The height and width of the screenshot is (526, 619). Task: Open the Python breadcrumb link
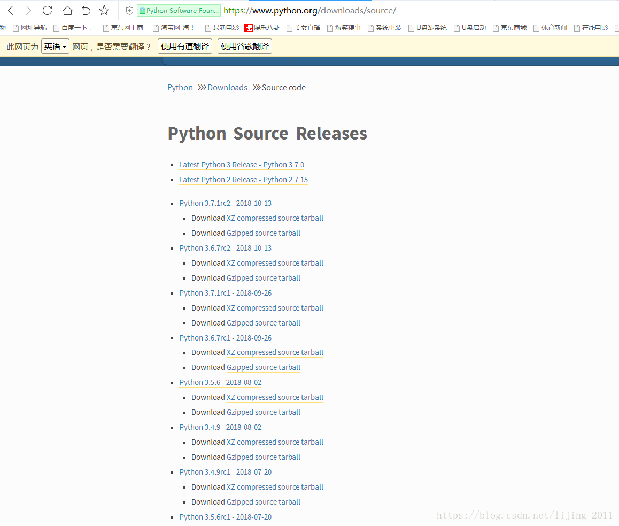click(180, 88)
